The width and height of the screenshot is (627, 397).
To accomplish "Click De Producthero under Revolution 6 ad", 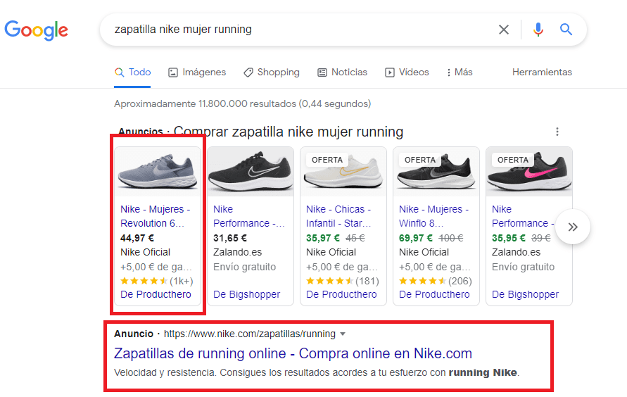I will point(156,294).
